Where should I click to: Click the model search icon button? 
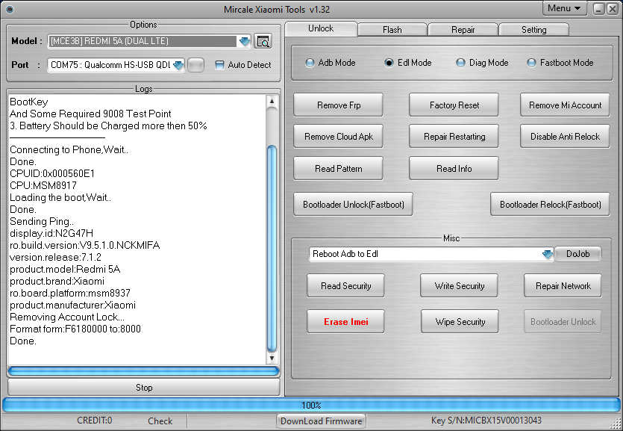coord(263,41)
